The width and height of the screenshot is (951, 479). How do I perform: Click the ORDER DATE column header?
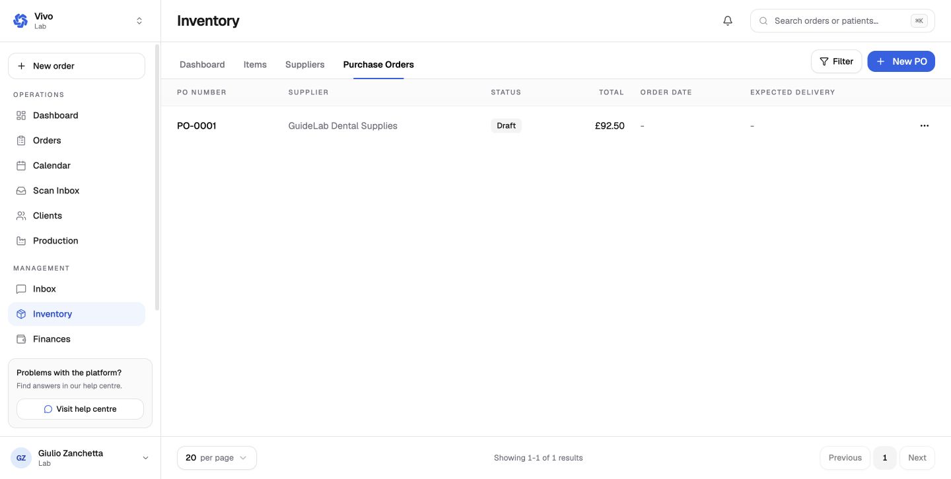click(x=666, y=92)
